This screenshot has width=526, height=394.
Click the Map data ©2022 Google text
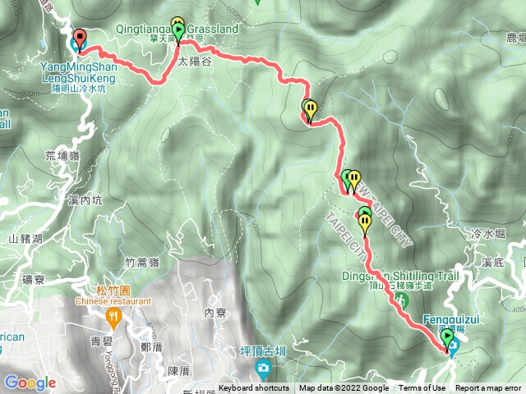pyautogui.click(x=344, y=388)
